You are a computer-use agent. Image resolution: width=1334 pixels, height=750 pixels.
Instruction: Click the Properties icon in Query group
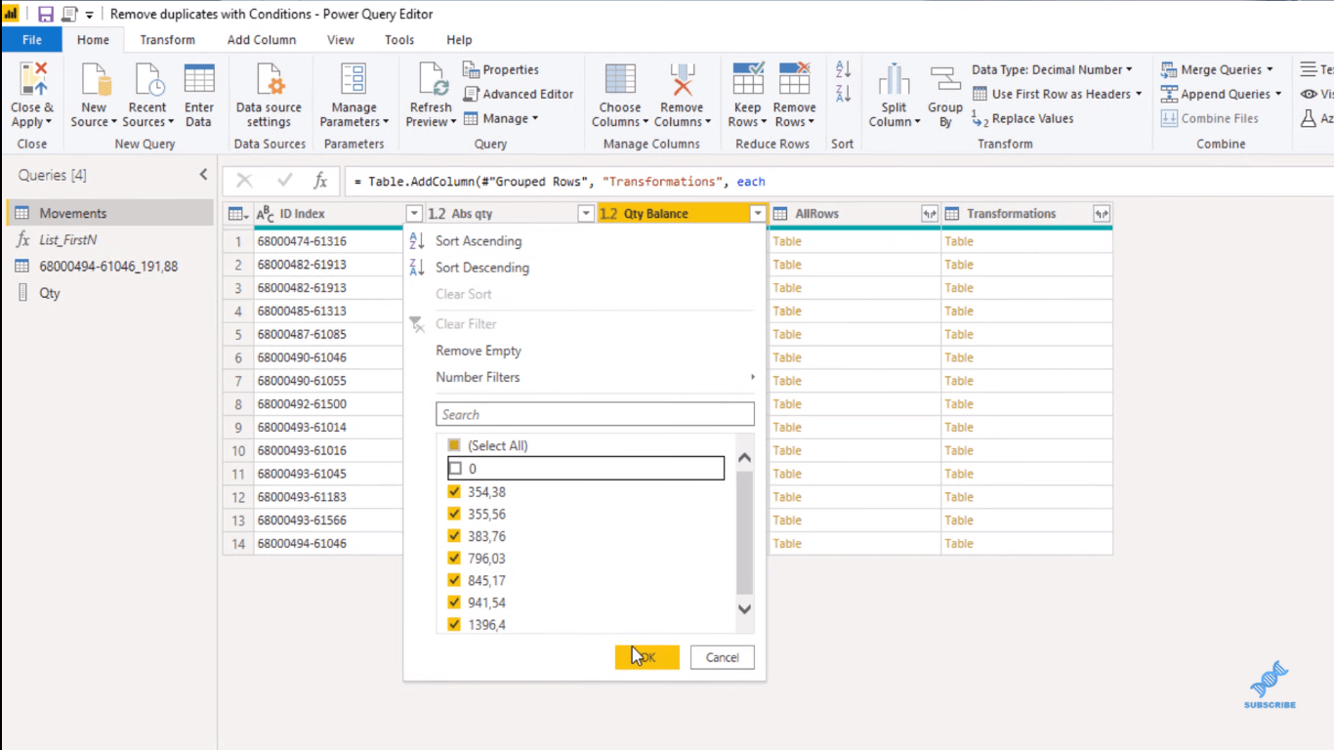click(x=471, y=69)
